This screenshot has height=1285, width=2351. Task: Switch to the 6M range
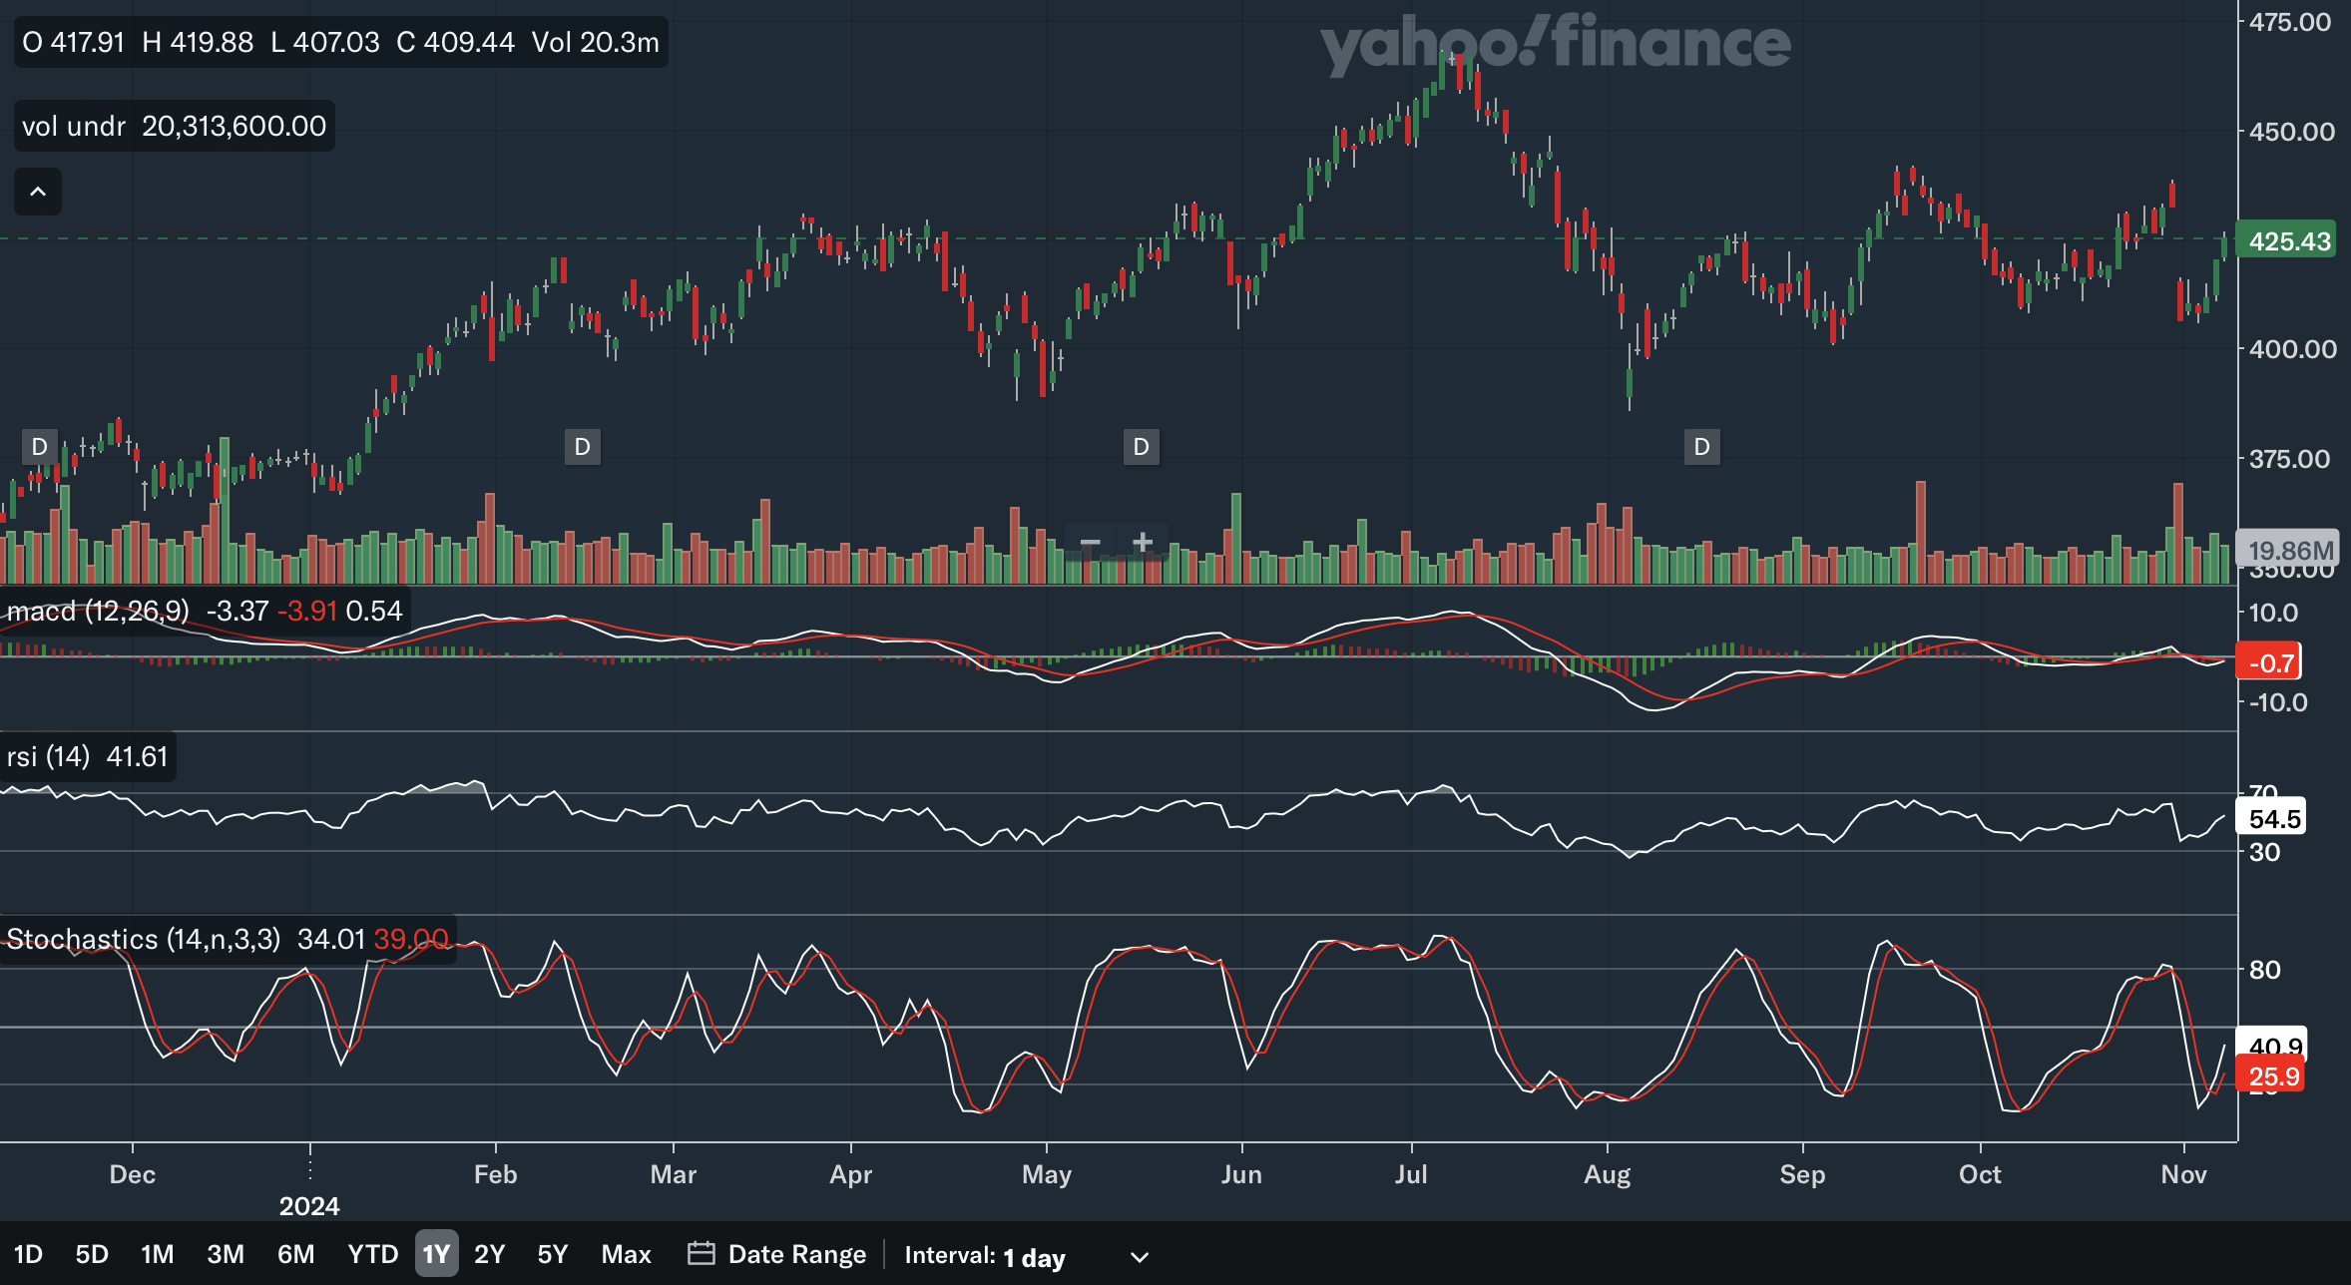295,1254
